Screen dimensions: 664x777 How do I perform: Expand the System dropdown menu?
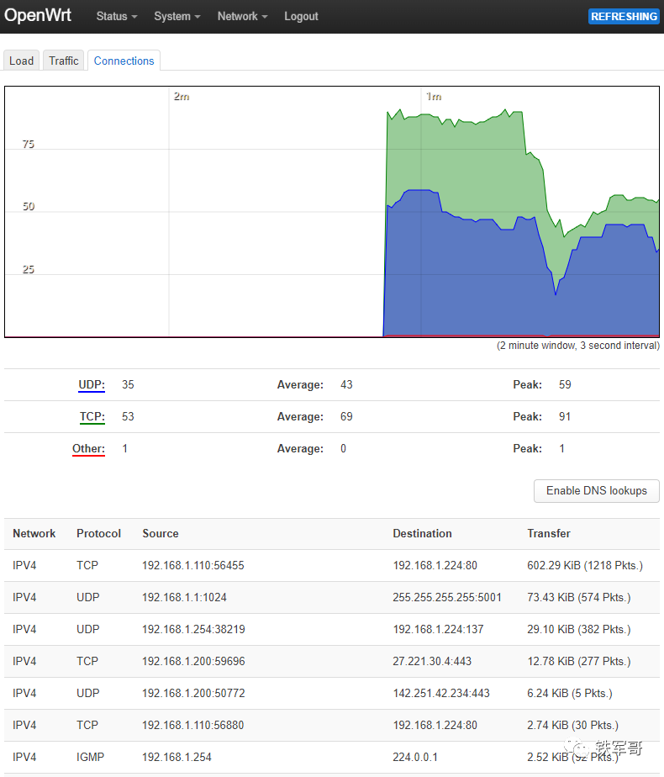[177, 16]
